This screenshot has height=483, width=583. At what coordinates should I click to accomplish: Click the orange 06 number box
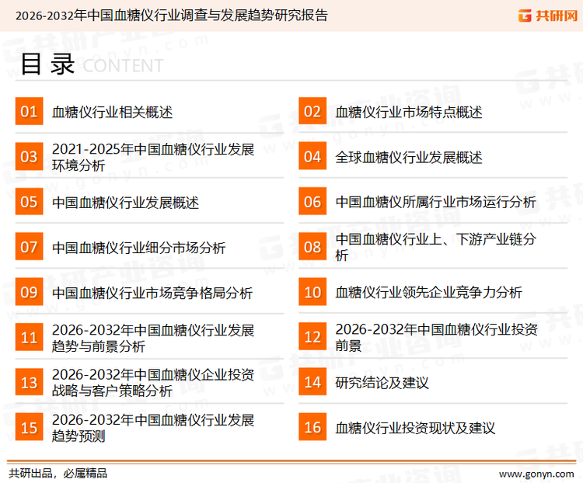tap(312, 201)
